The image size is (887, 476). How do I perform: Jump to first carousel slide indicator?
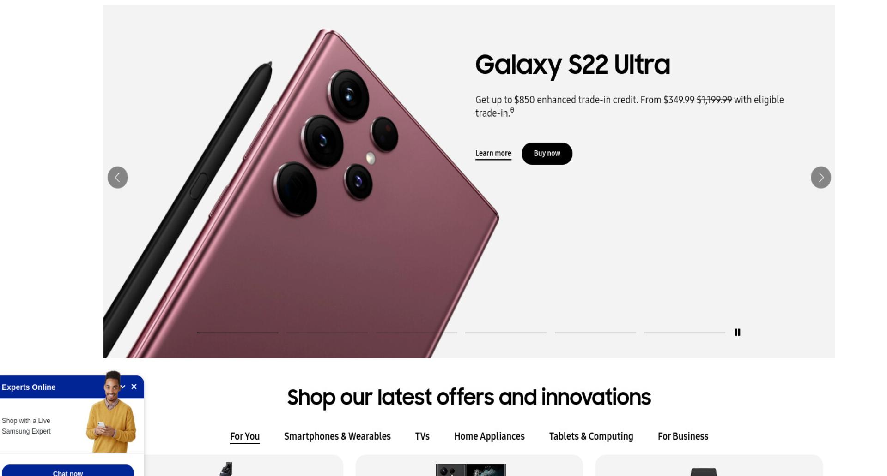237,332
